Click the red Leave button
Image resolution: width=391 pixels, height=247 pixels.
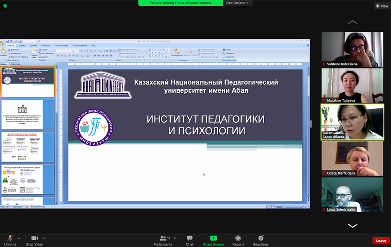[381, 241]
